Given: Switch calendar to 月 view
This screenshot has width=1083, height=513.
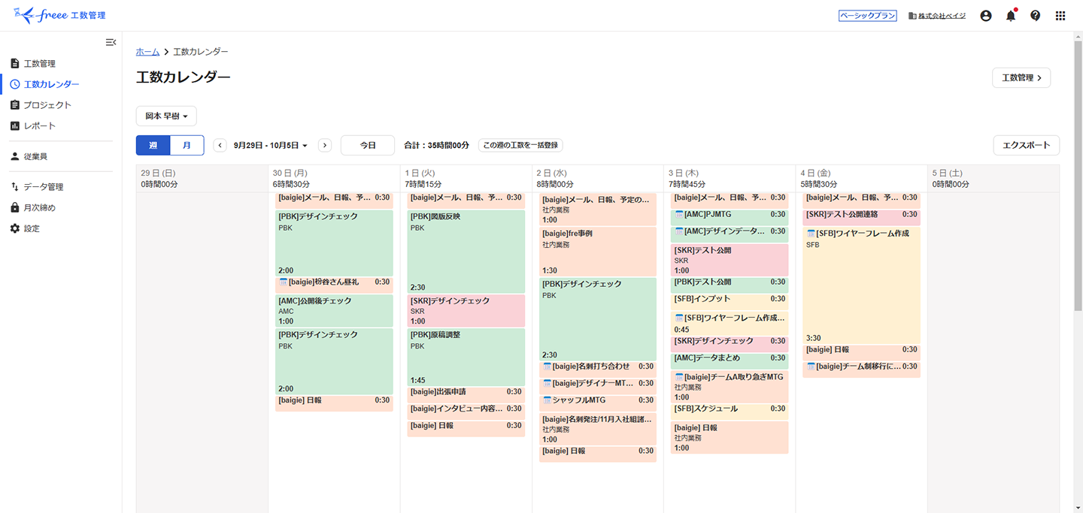Looking at the screenshot, I should 187,145.
